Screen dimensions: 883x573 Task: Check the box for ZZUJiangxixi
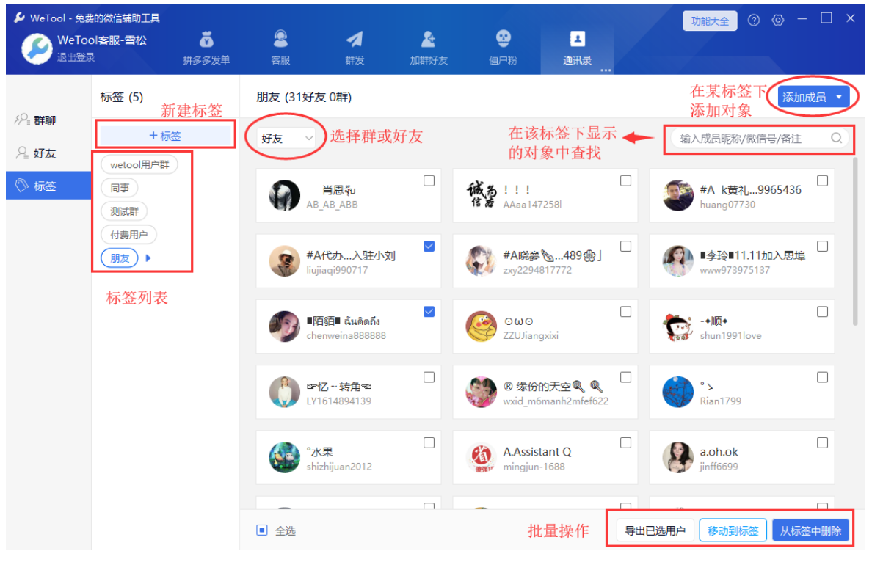626,312
